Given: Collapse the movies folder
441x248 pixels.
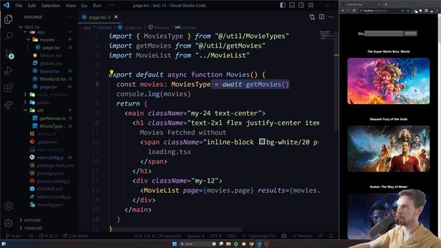Looking at the screenshot, I should point(28,40).
